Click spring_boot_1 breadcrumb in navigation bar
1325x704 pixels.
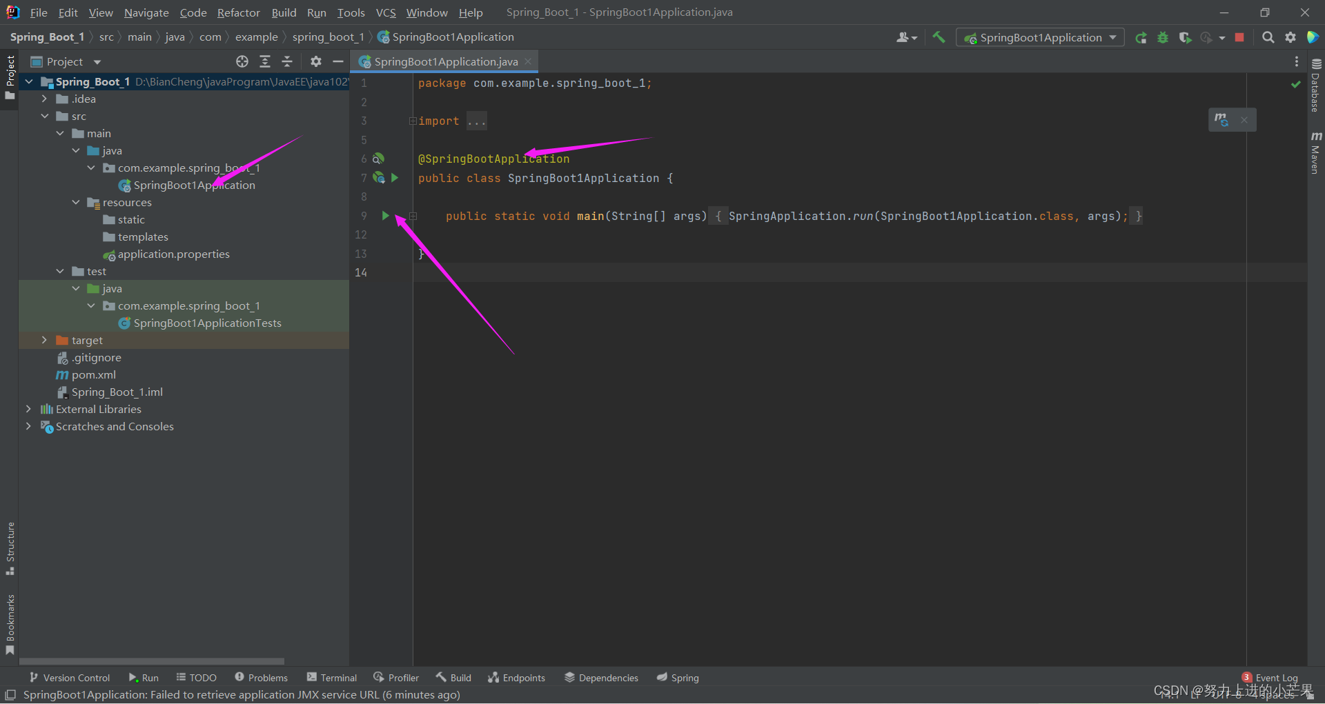click(328, 37)
